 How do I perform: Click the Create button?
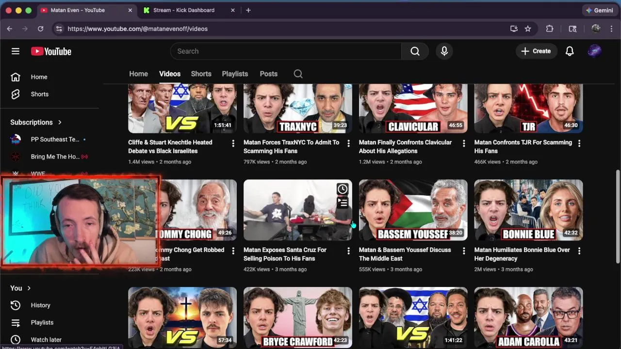[536, 51]
